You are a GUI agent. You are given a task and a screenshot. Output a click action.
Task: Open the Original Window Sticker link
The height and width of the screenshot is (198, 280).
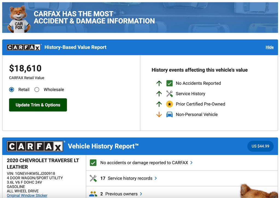click(27, 196)
